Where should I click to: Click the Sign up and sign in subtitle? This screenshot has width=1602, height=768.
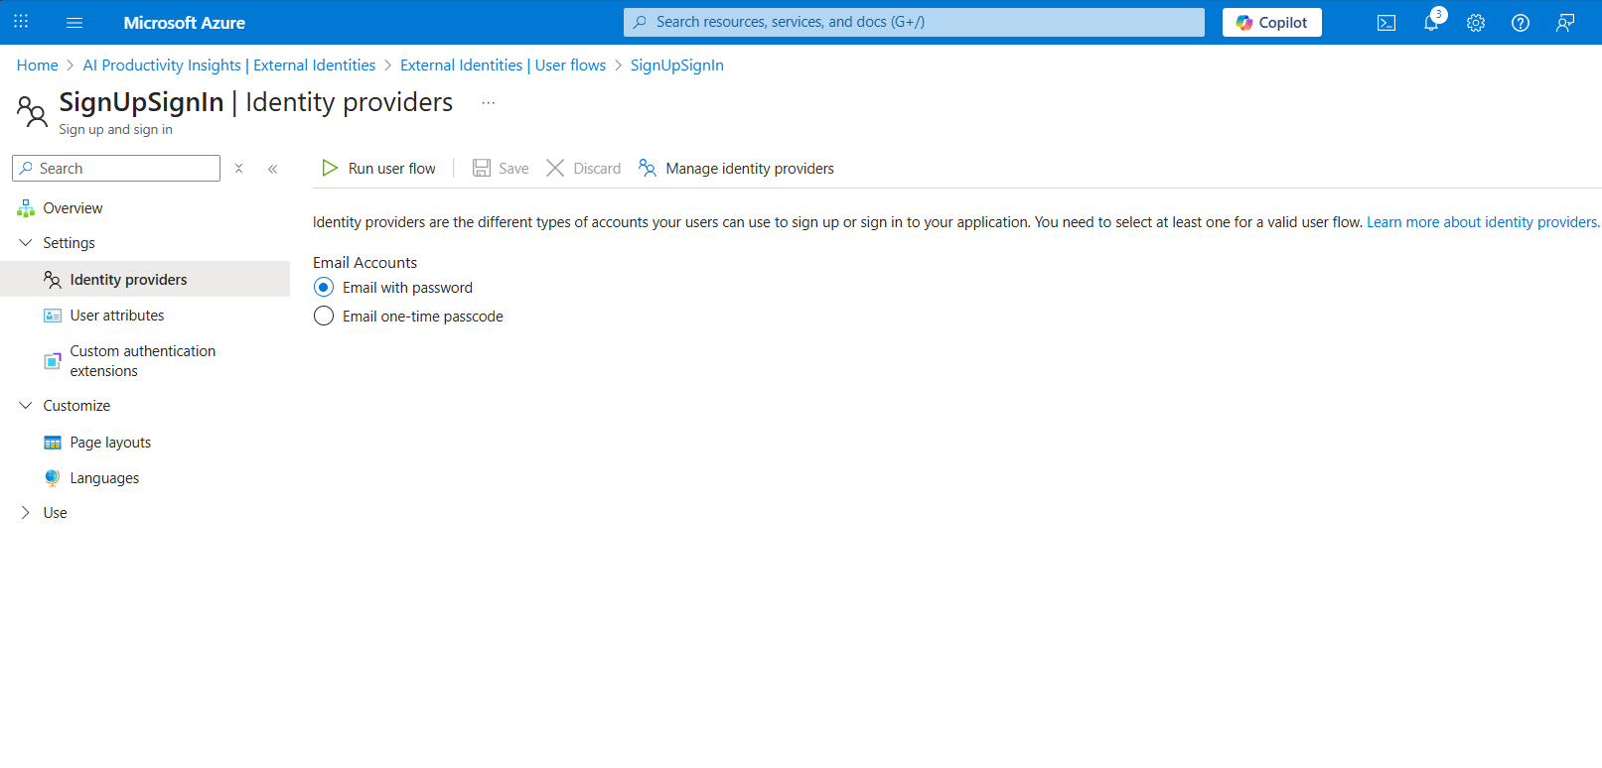click(x=115, y=130)
